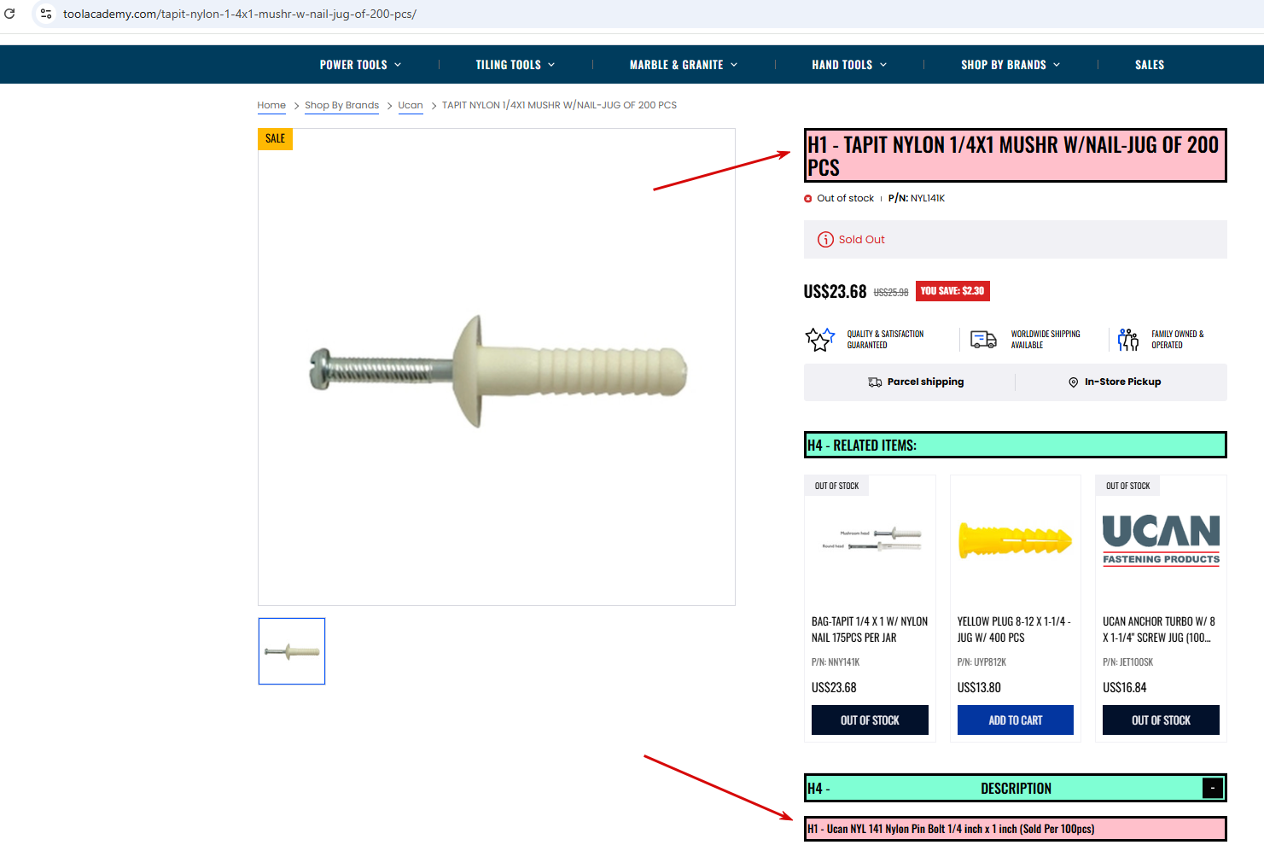The image size is (1264, 845).
Task: Open the UCAN Anchor Turbo product image
Action: [x=1161, y=540]
